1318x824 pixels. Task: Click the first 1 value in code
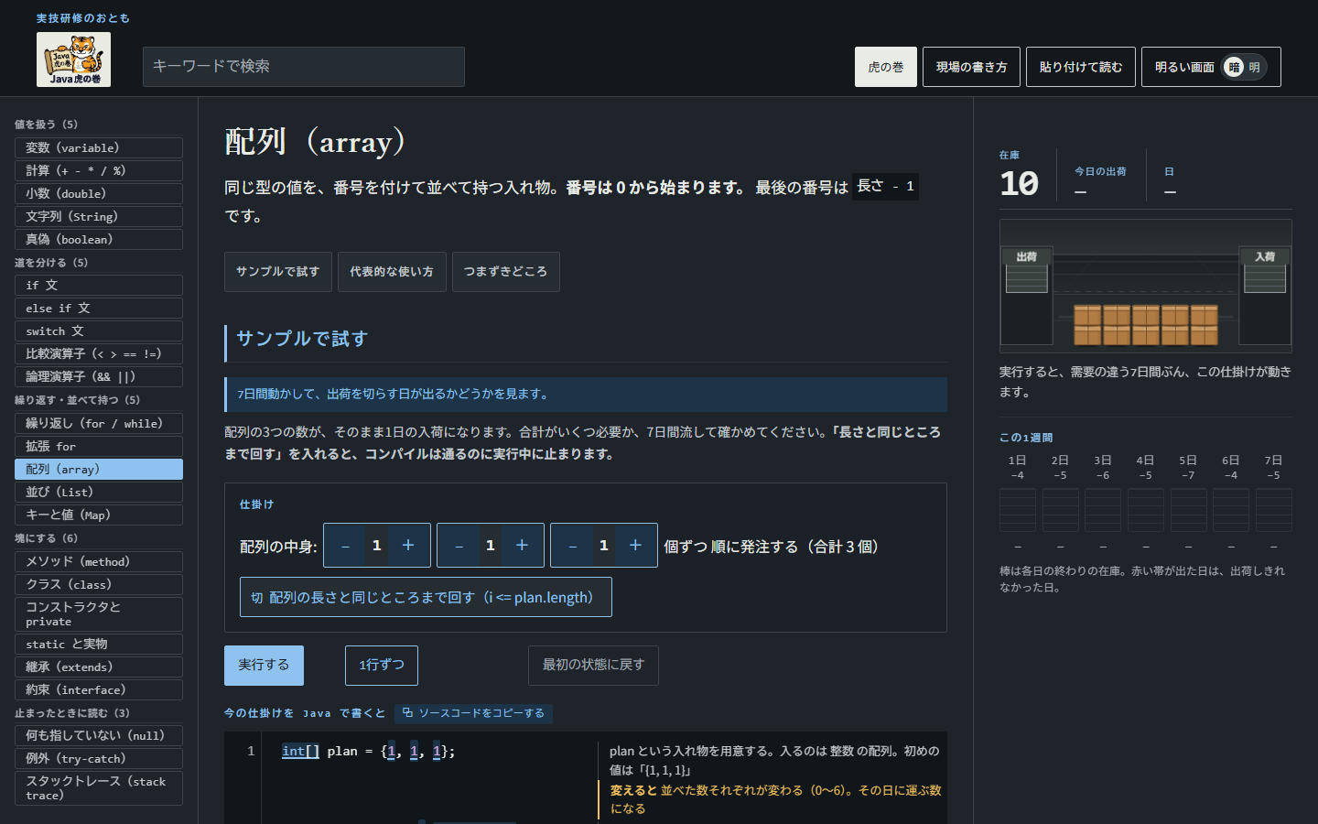(391, 751)
